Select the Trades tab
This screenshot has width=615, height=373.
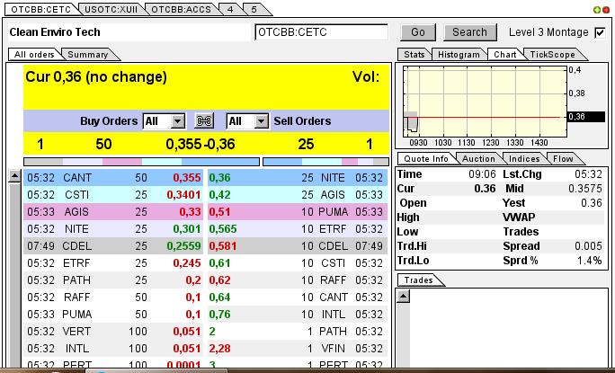(418, 280)
